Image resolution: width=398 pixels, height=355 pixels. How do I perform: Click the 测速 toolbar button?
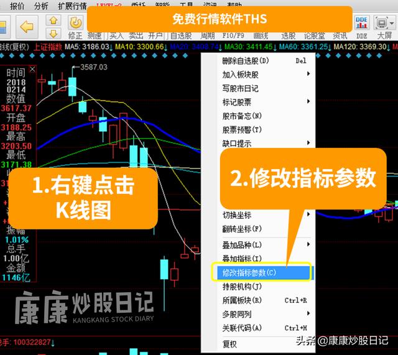95,36
